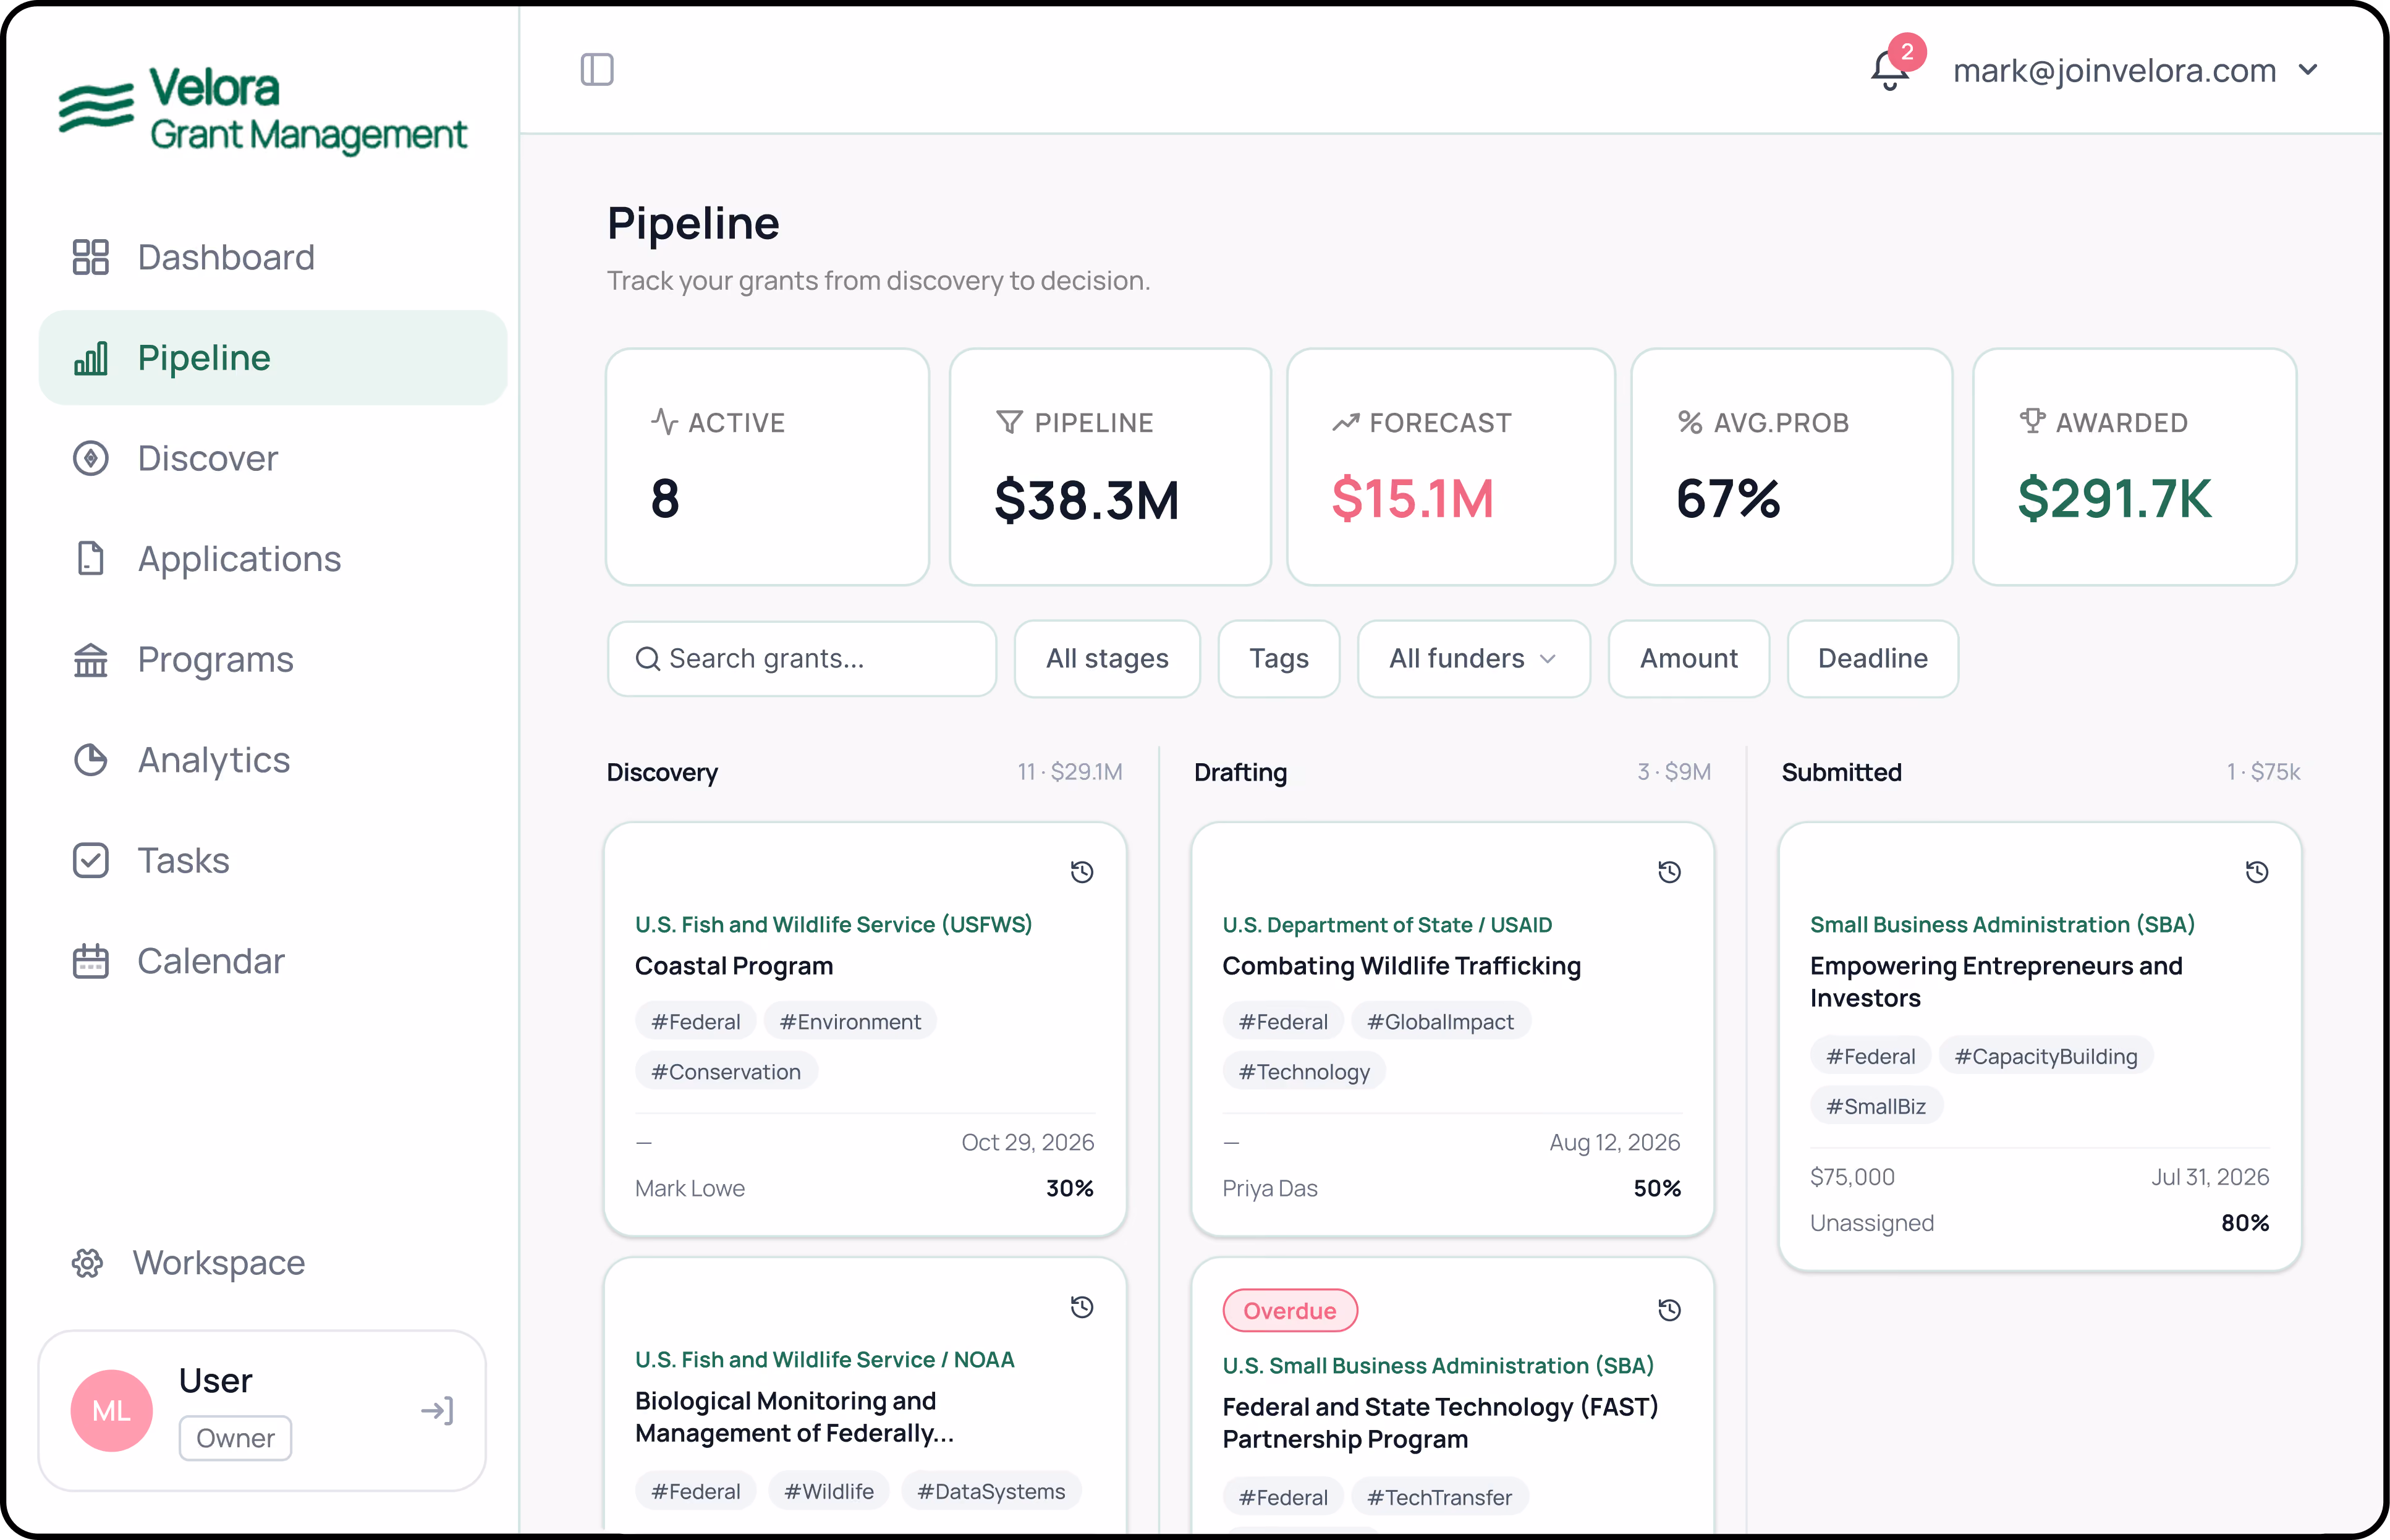Open the Tags filter
This screenshot has height=1540, width=2390.
click(1279, 659)
